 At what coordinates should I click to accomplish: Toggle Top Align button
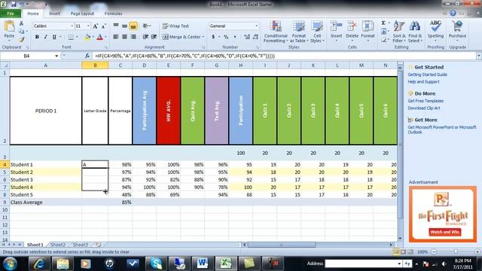click(x=116, y=26)
